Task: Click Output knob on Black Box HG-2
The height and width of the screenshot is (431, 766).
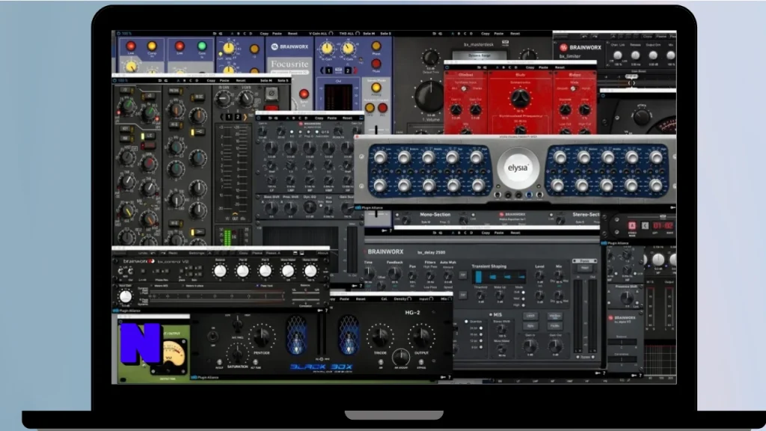Action: coord(421,336)
